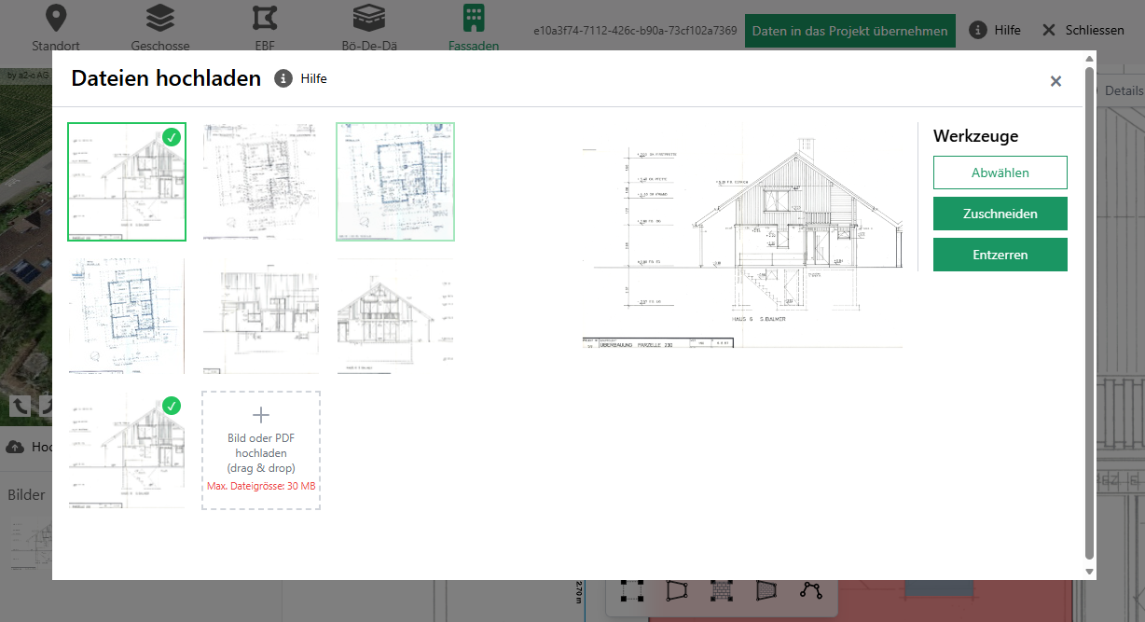This screenshot has width=1145, height=622.
Task: Click the rotate-left arrow icon on map
Action: [20, 405]
